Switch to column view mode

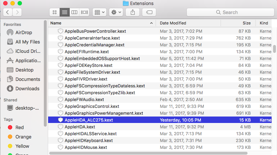pyautogui.click(x=75, y=12)
